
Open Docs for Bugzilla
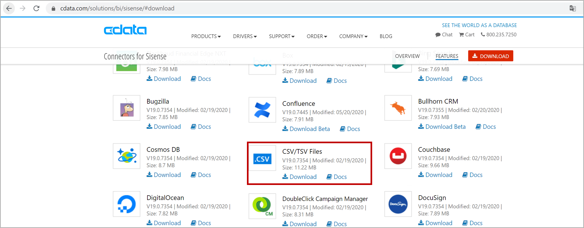click(x=201, y=127)
